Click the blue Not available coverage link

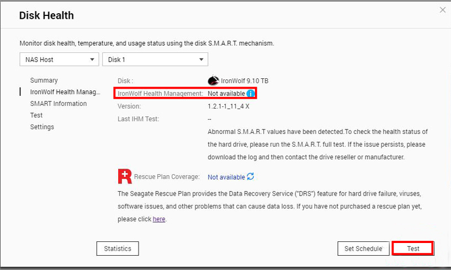226,177
